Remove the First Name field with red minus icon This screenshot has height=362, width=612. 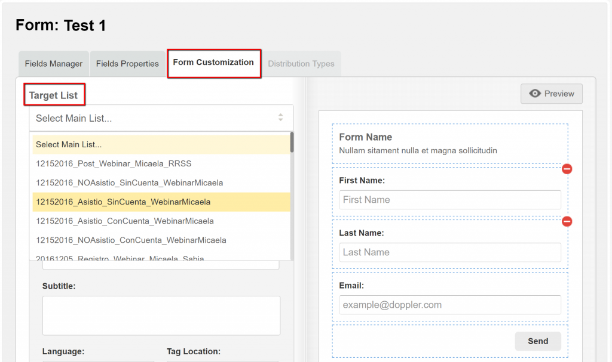pyautogui.click(x=567, y=169)
